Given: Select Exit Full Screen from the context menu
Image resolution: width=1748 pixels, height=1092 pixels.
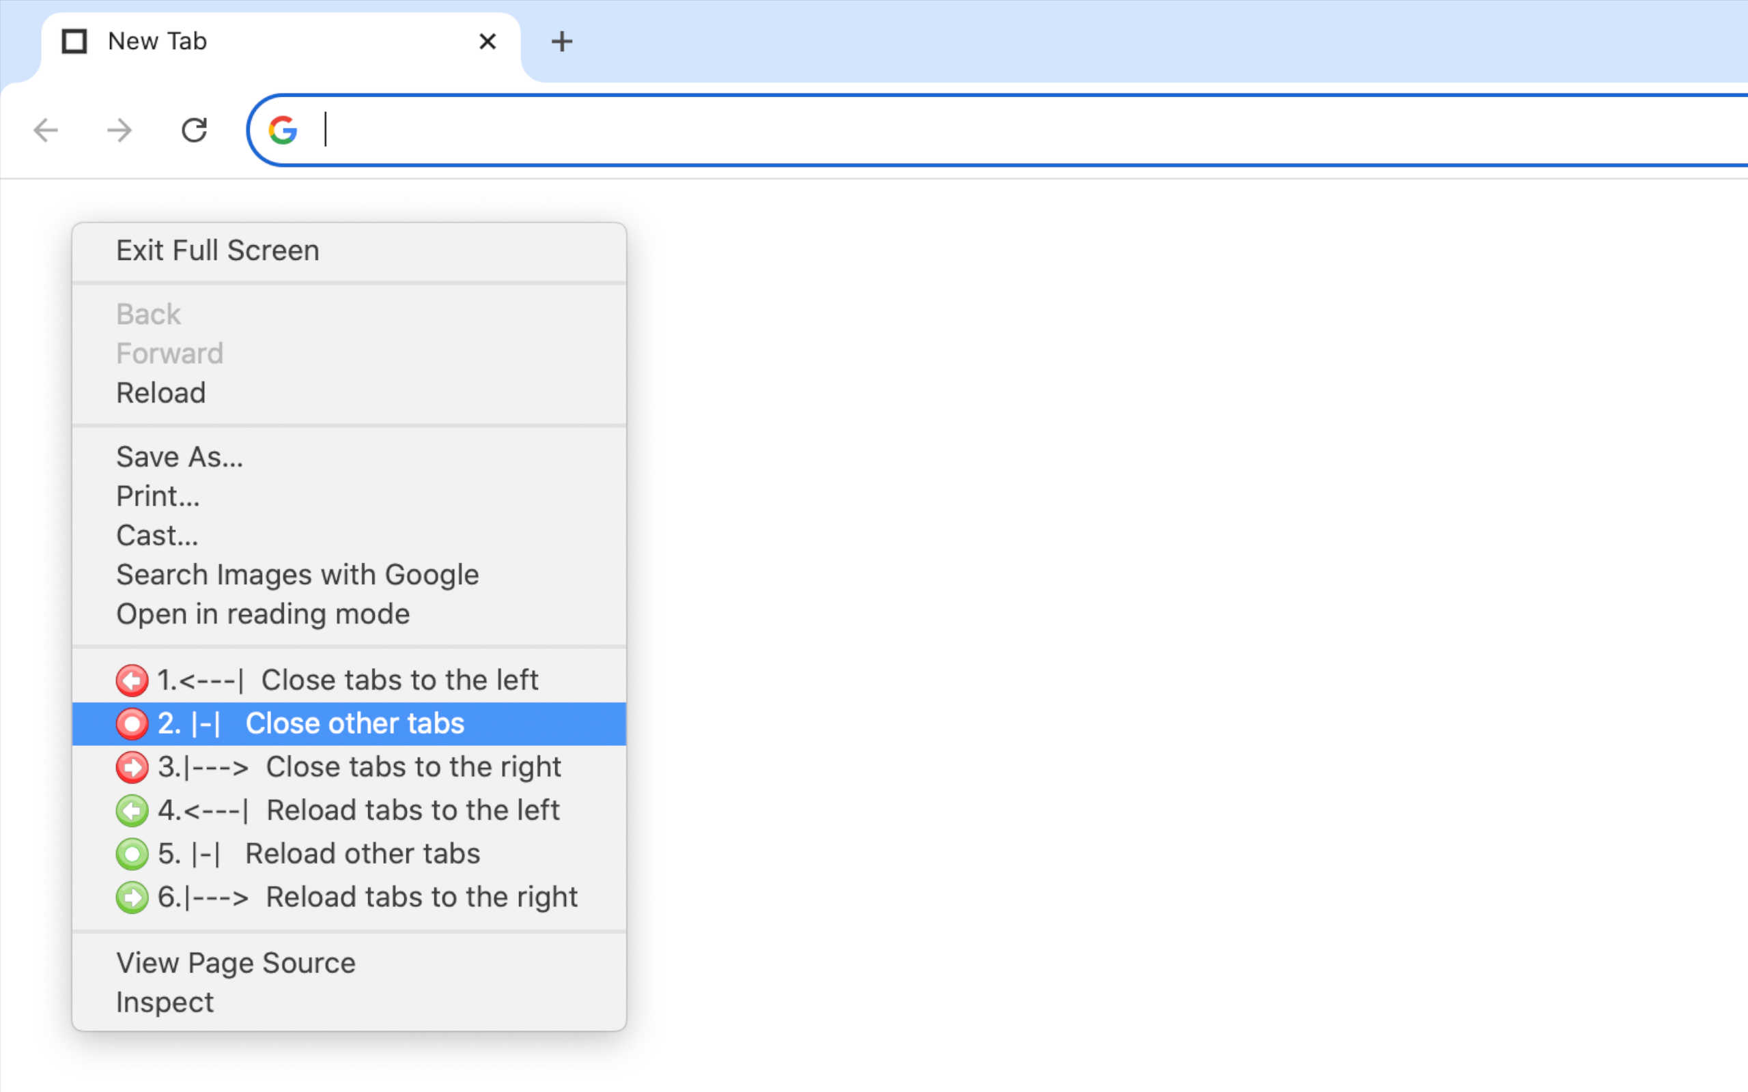Looking at the screenshot, I should pyautogui.click(x=217, y=250).
